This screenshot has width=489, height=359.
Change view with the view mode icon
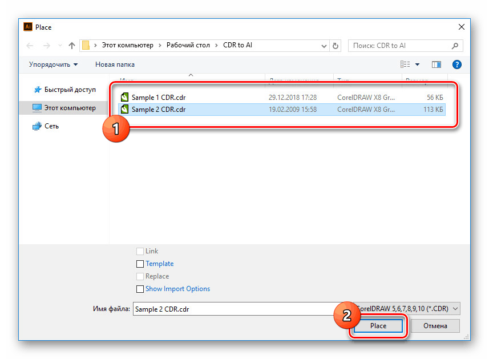(405, 64)
